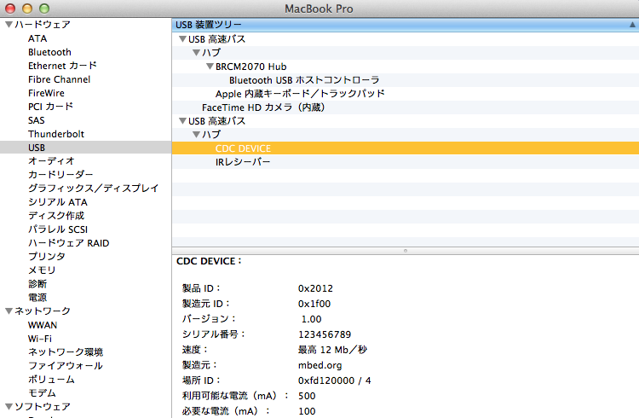639x418 pixels.
Task: Select メモリ in the sidebar
Action: coord(42,270)
